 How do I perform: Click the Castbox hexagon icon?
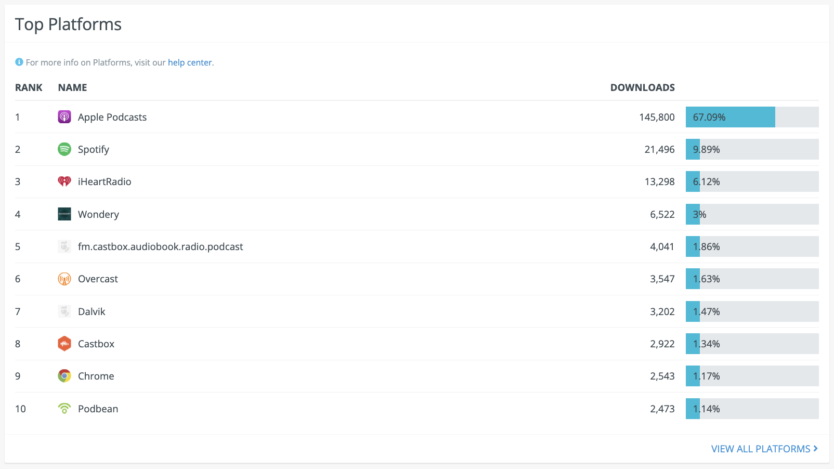64,344
